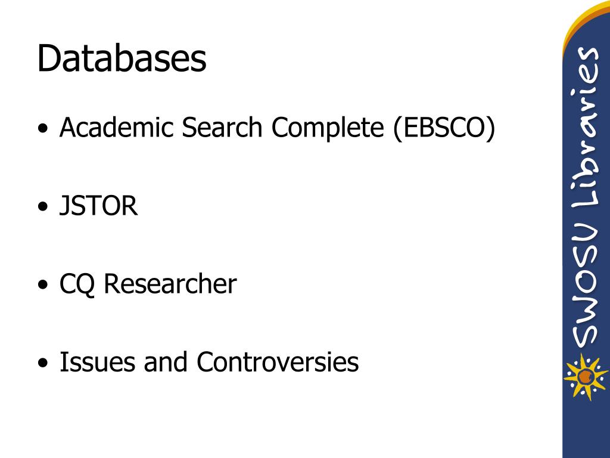
Task: Click the bullet dot before Issues
Action: click(43, 363)
